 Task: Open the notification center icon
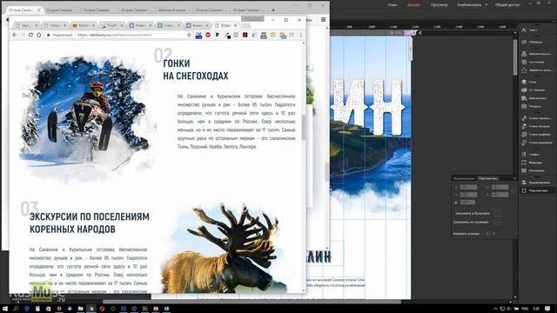[x=547, y=309]
